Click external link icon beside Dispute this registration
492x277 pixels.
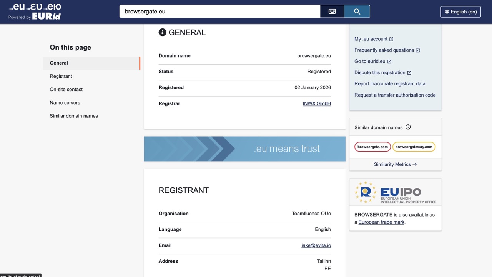tap(409, 73)
